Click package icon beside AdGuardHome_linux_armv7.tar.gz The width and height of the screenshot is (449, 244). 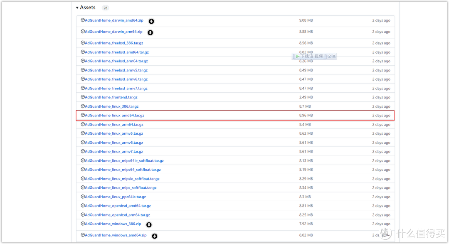click(x=82, y=151)
